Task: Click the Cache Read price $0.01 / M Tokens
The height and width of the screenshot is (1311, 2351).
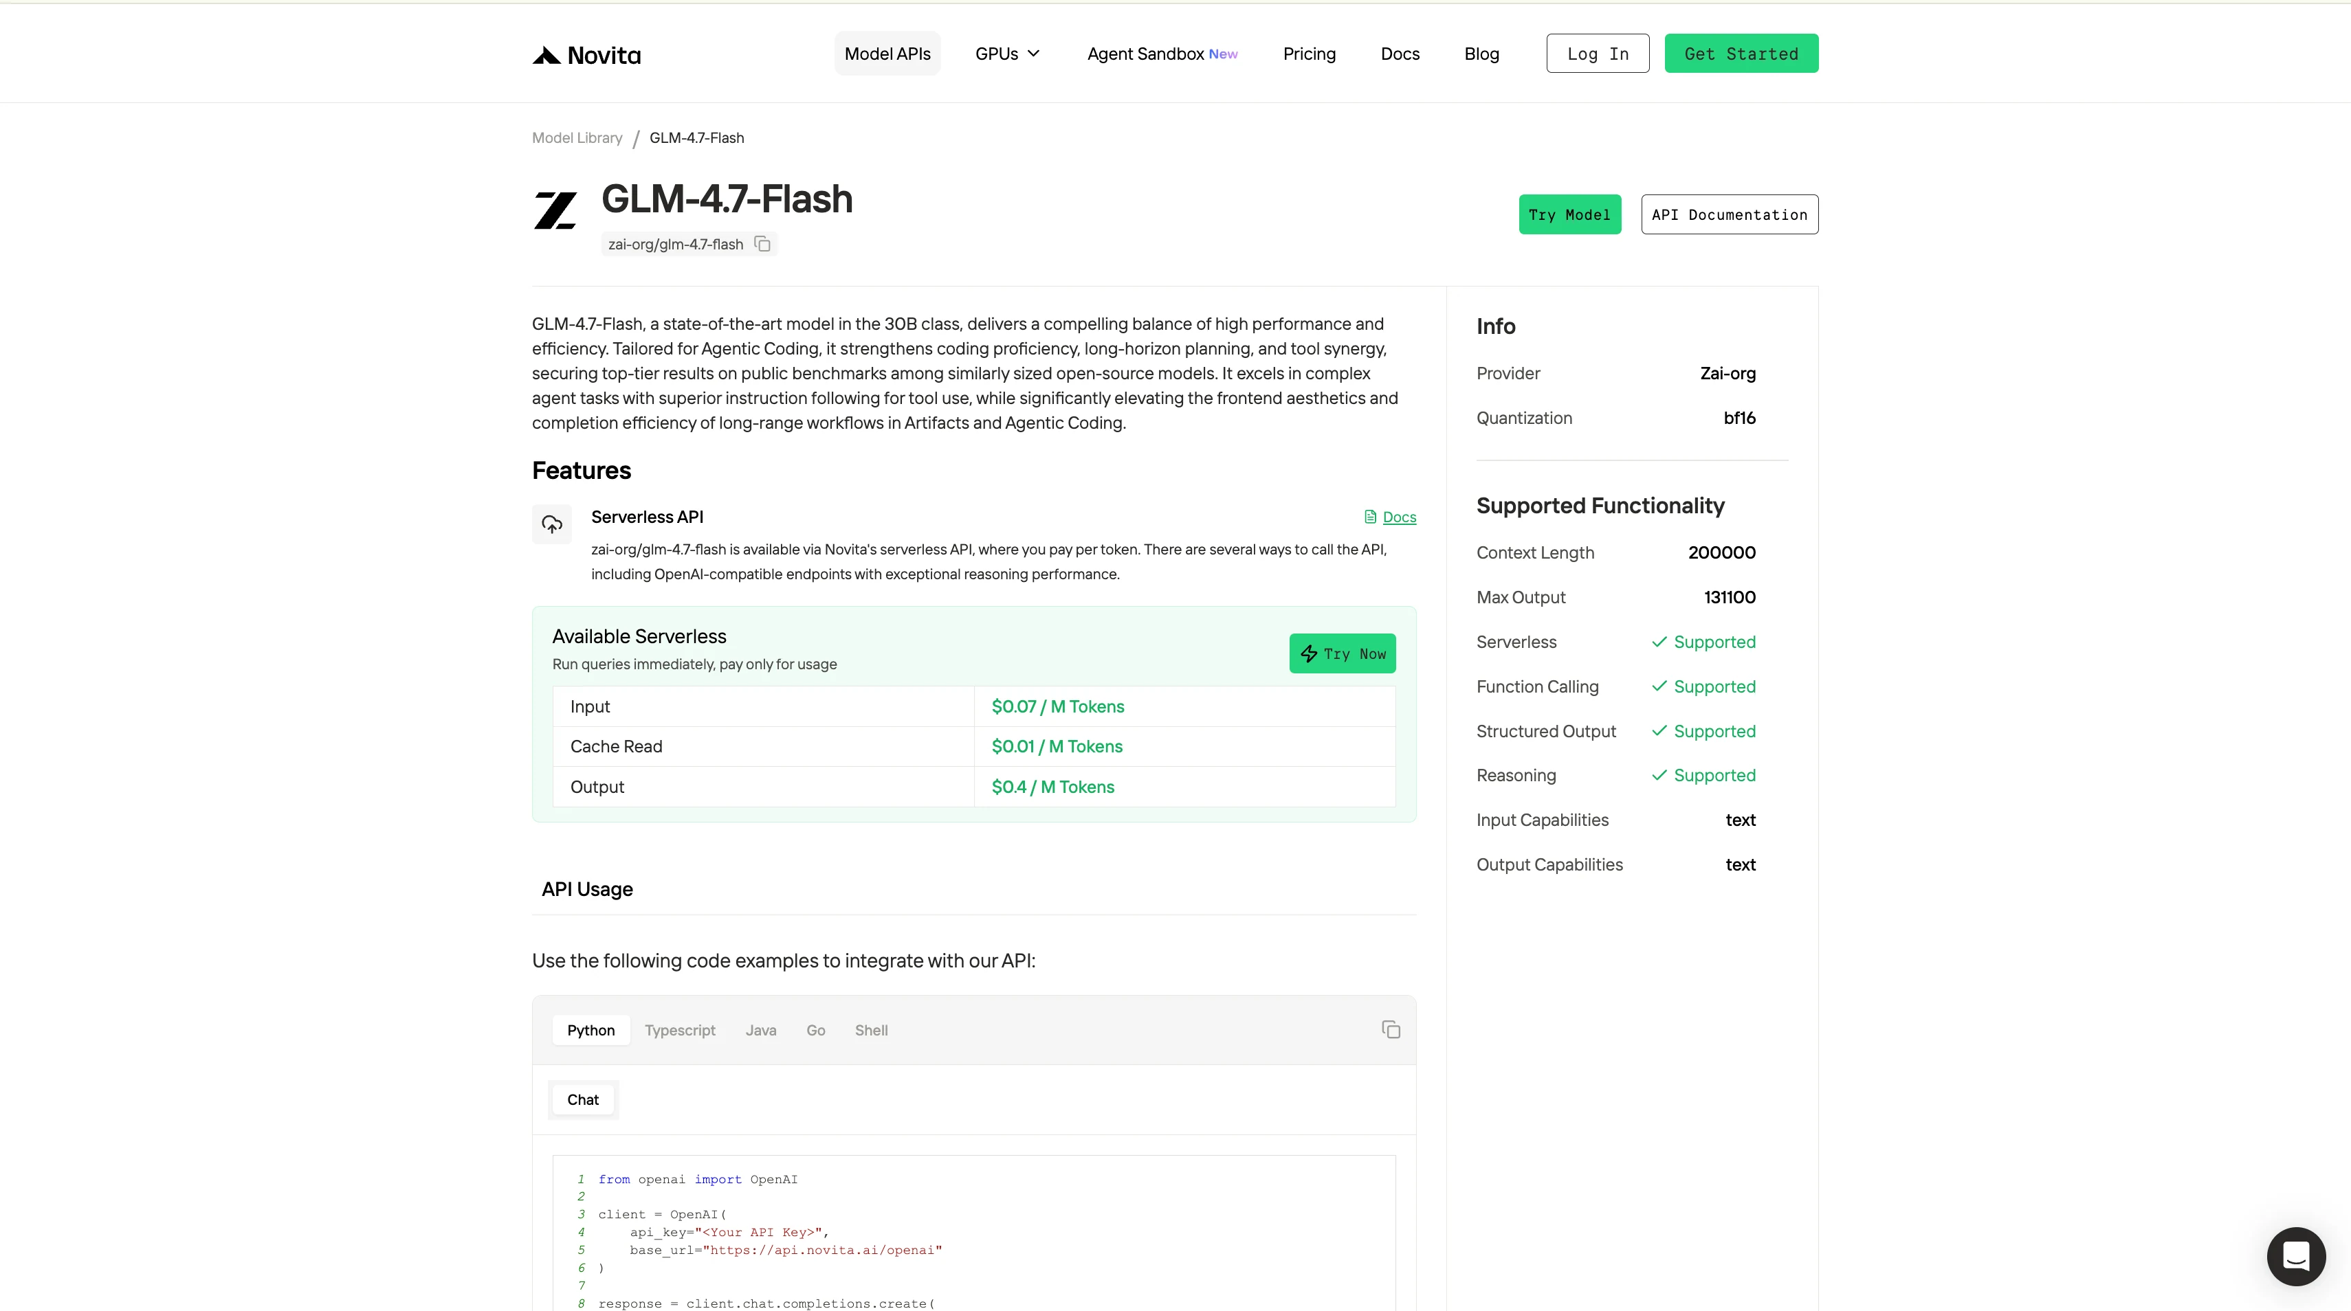Action: point(1057,746)
